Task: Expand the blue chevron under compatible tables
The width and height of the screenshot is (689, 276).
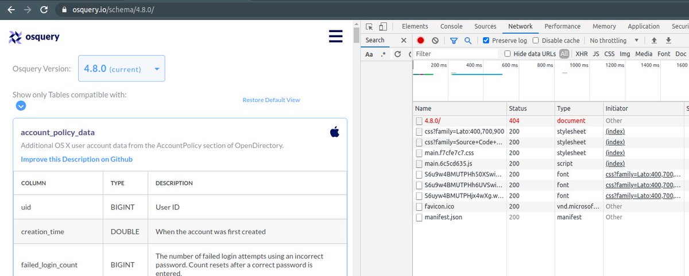Action: click(21, 106)
